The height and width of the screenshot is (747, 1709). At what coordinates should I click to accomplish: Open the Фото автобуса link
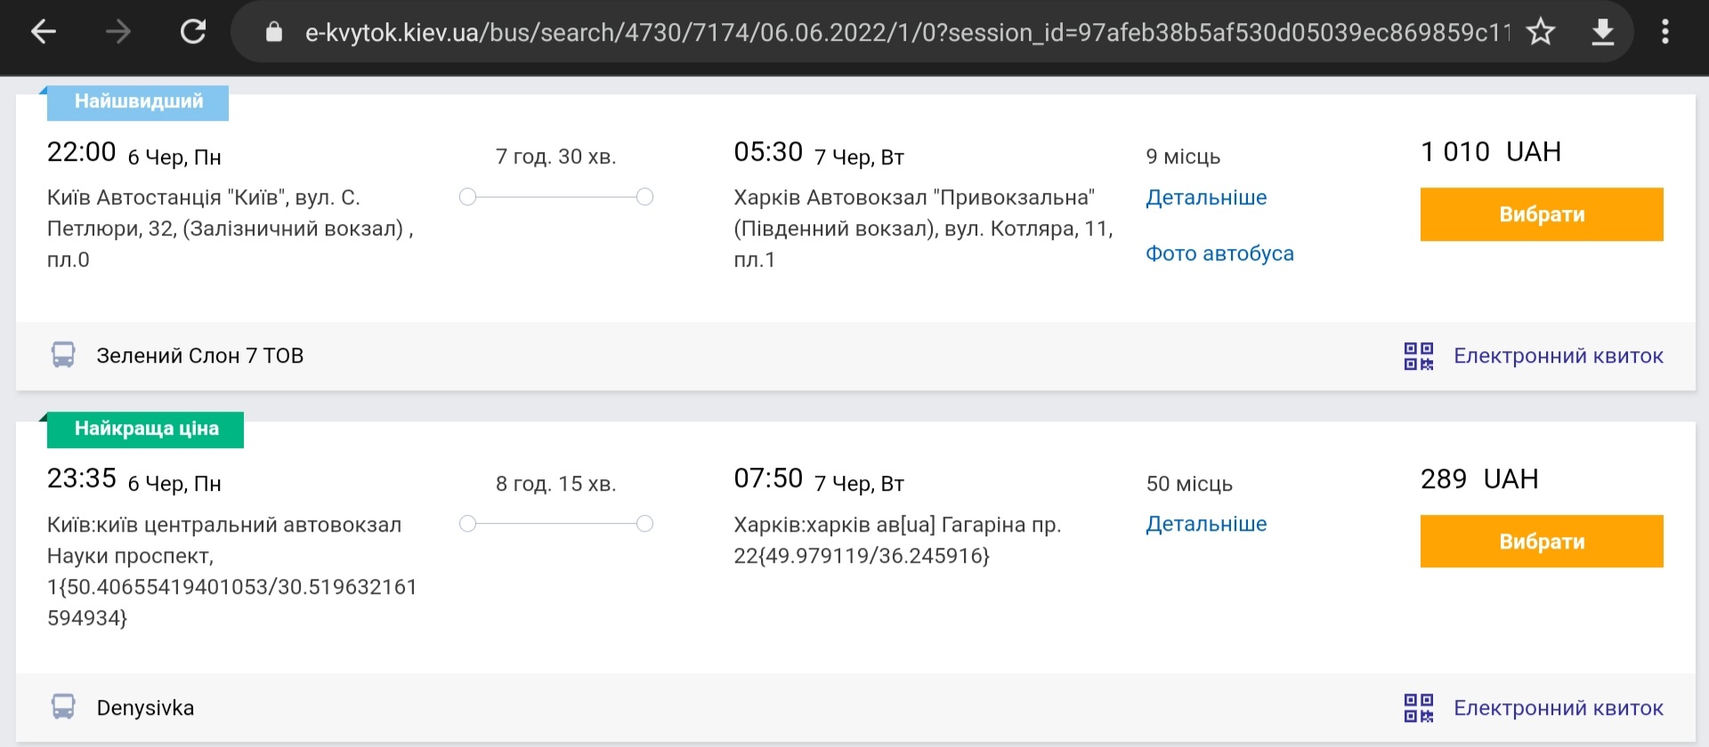pos(1219,253)
